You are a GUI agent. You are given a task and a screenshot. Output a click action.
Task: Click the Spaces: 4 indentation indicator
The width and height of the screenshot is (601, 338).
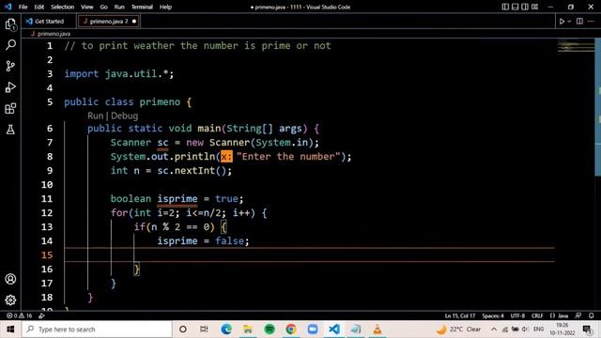tap(493, 315)
